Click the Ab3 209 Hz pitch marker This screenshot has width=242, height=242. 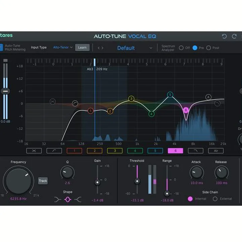point(97,69)
